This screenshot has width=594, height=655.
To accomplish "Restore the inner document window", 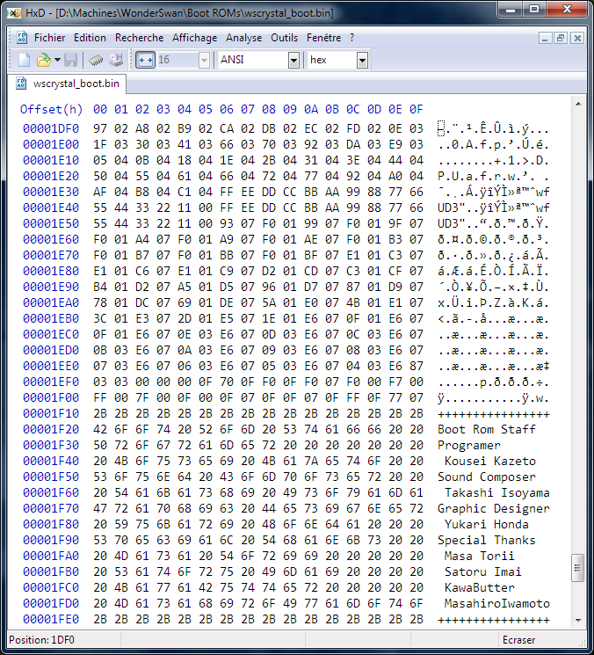I will (561, 39).
